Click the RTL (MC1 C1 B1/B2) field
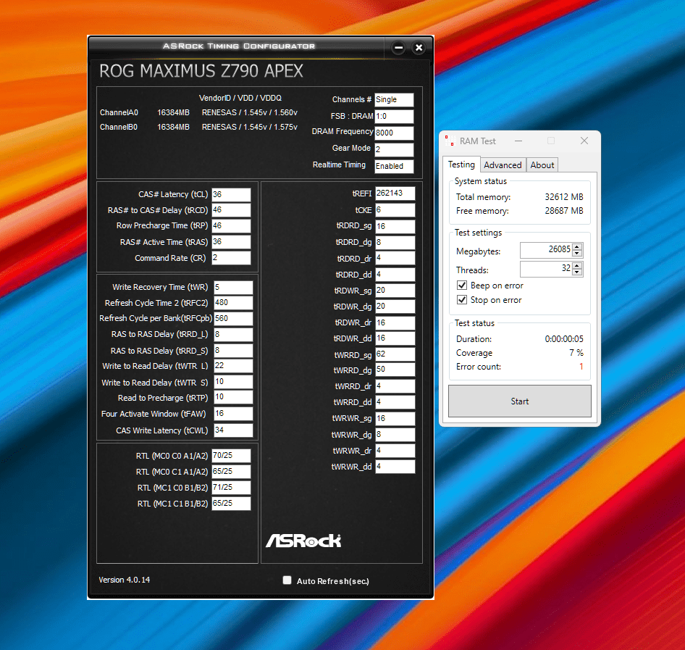 (231, 504)
